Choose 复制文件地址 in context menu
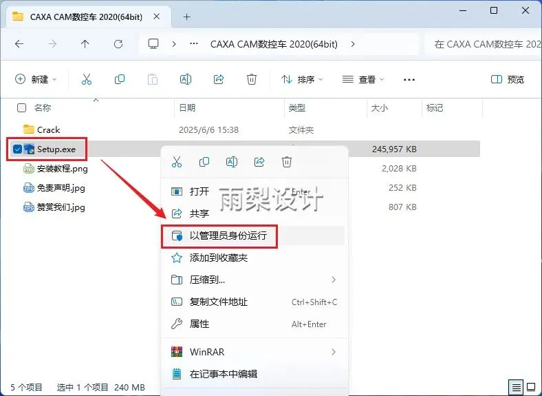This screenshot has height=396, width=542. tap(254, 302)
